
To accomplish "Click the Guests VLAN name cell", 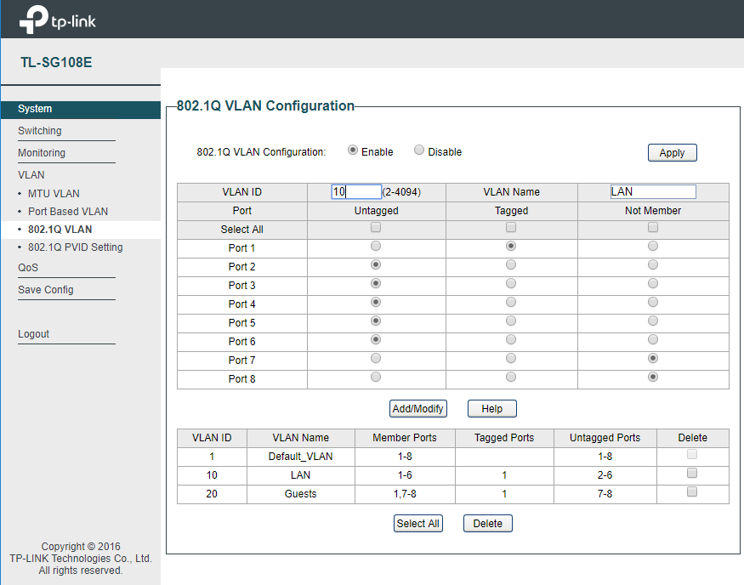I will pyautogui.click(x=301, y=494).
